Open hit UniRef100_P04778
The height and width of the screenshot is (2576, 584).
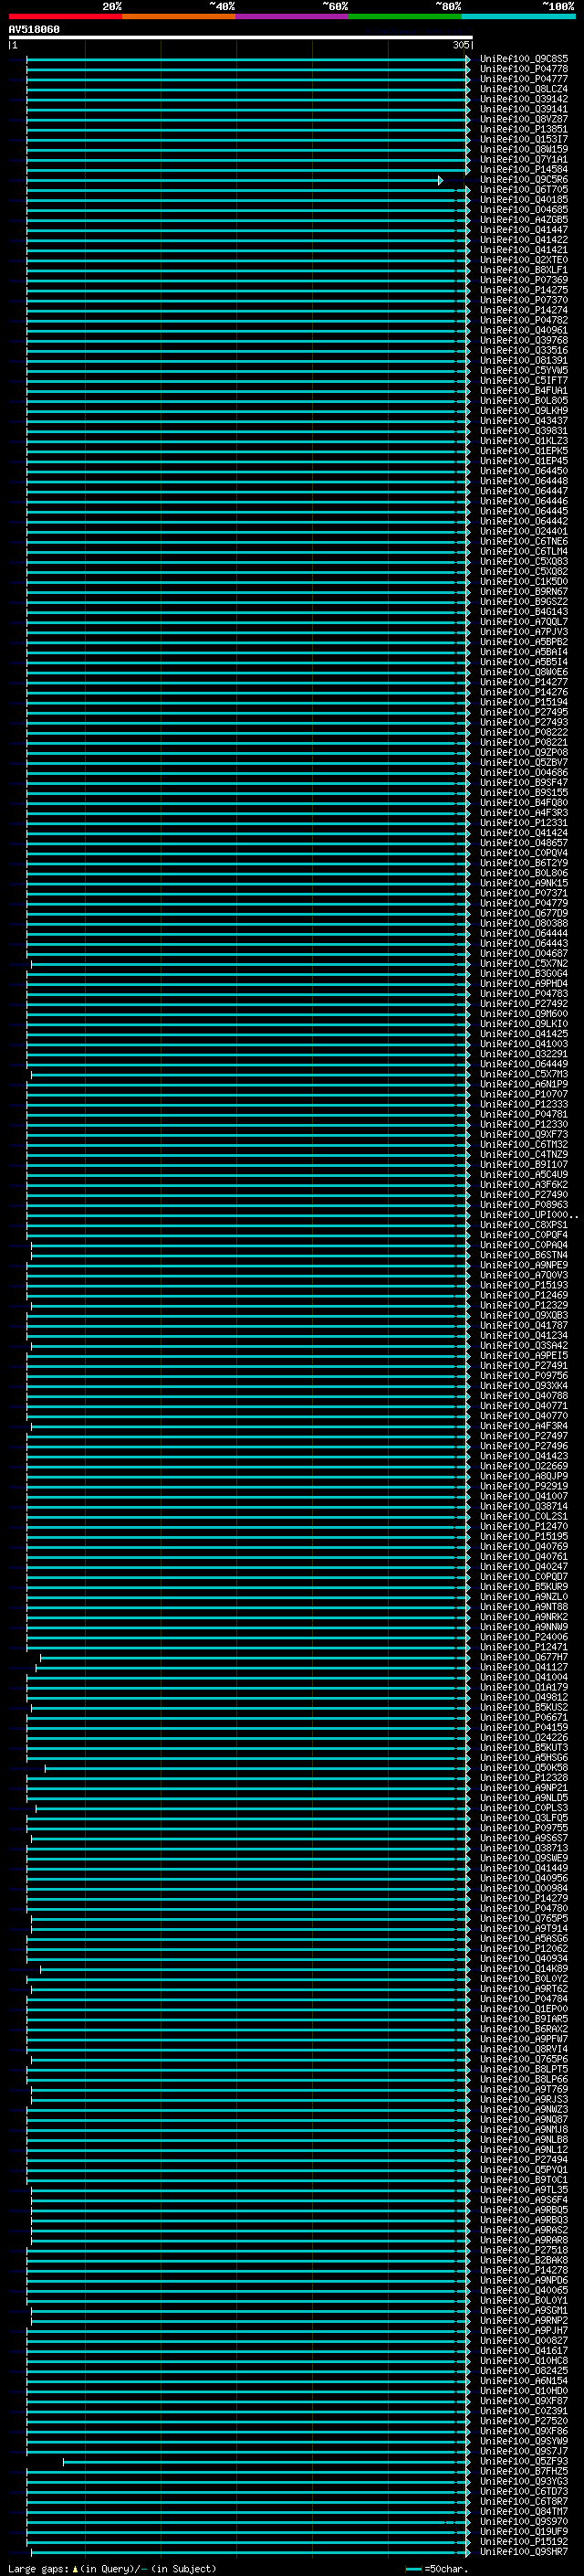coord(523,69)
